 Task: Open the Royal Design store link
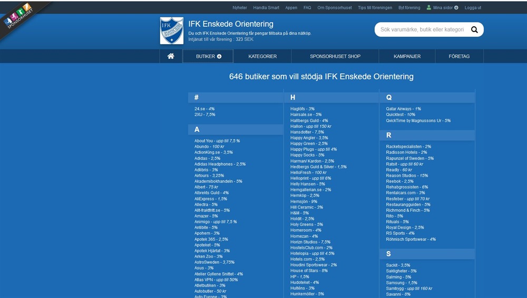[405, 227]
